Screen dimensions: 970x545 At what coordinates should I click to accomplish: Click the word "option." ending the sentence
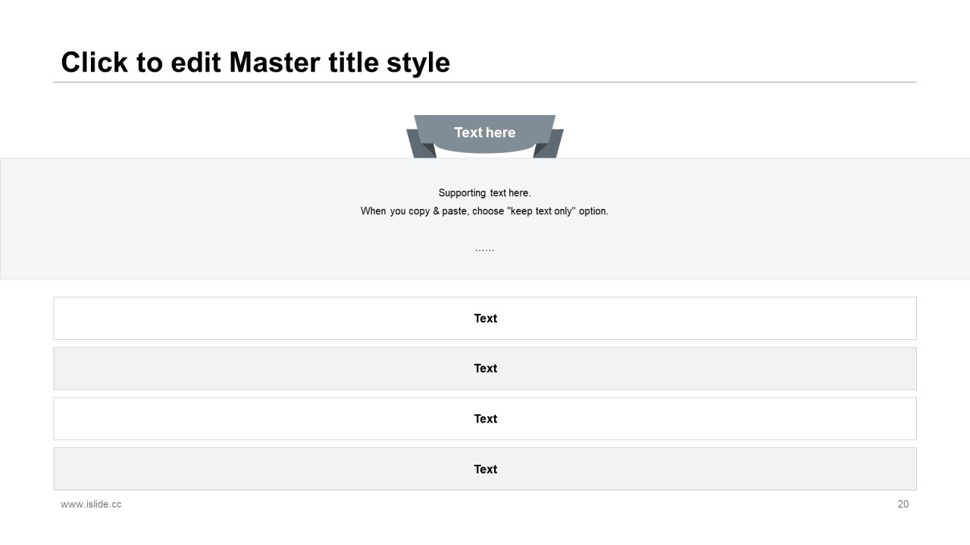593,211
